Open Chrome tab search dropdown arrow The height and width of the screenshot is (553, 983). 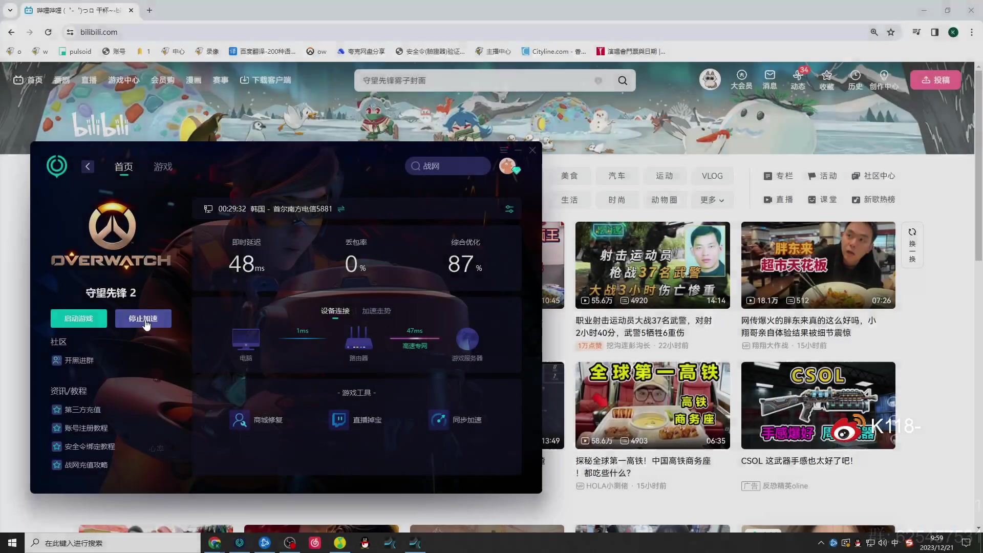click(10, 10)
